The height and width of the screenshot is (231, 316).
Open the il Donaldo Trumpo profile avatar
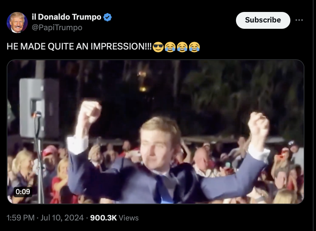pos(17,22)
